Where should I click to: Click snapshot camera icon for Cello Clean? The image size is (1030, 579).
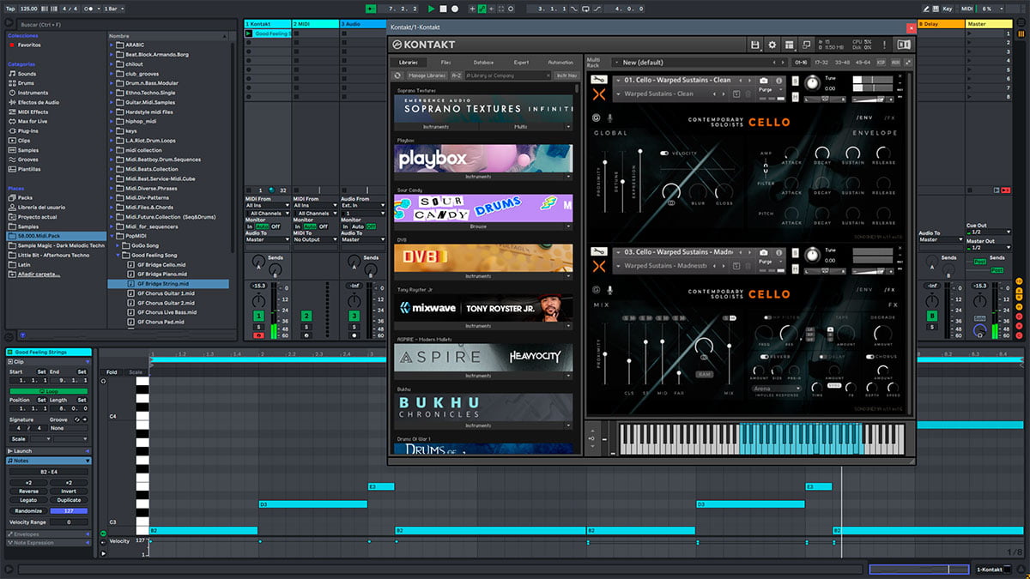point(764,80)
